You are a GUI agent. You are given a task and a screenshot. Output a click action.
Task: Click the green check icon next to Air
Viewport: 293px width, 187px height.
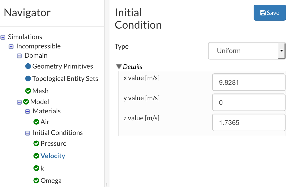pyautogui.click(x=36, y=122)
